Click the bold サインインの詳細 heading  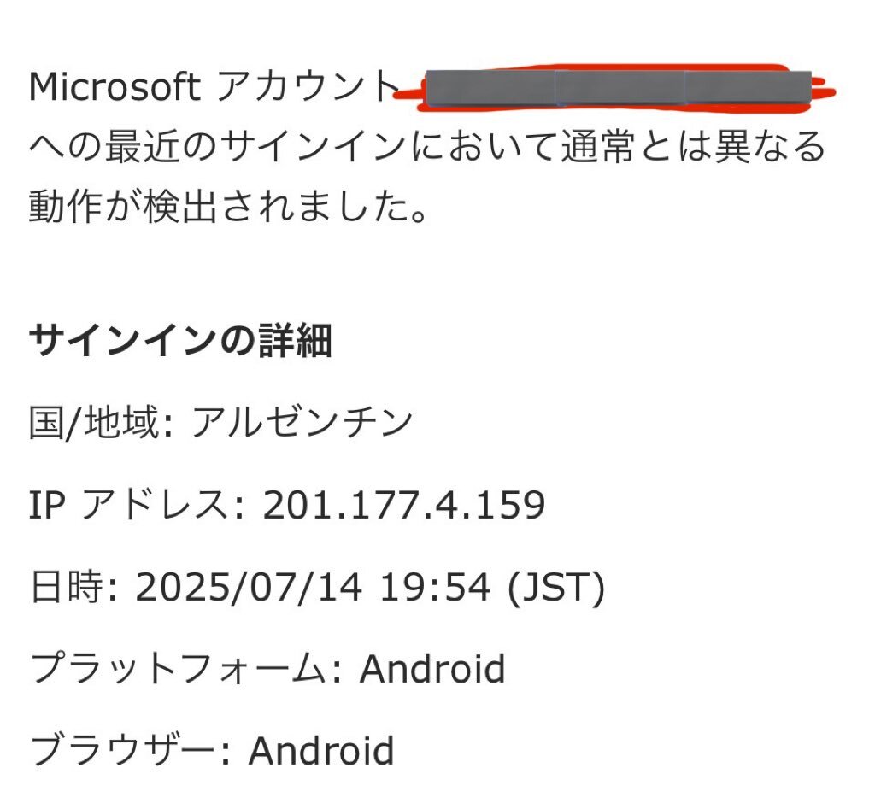180,340
